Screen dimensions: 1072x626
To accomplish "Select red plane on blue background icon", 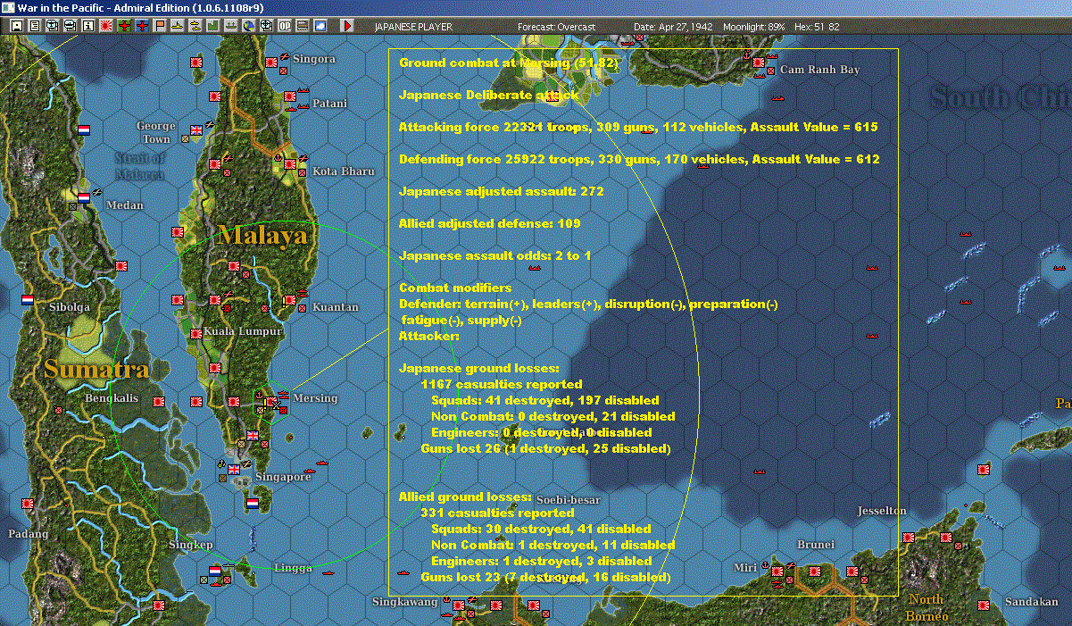I will point(141,26).
